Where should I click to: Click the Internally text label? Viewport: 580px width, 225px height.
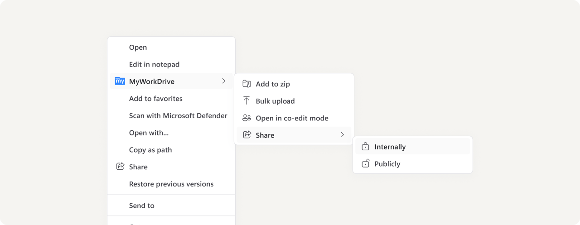point(390,147)
